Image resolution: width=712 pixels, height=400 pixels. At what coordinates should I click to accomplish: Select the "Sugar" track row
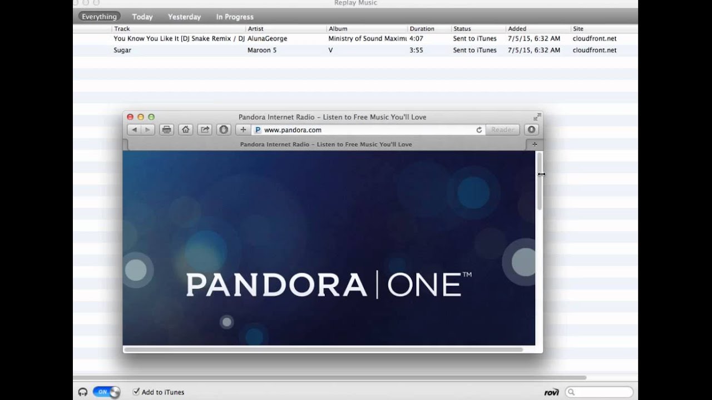[355, 50]
